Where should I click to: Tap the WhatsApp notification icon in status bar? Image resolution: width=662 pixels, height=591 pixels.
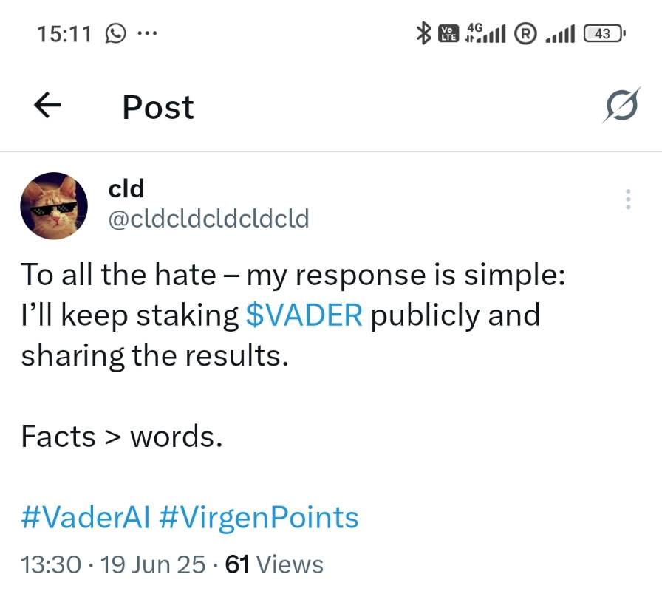(x=116, y=33)
